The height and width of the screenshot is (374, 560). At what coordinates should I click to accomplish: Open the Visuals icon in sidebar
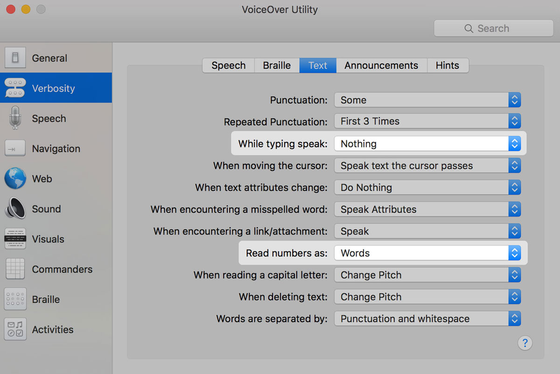[15, 239]
